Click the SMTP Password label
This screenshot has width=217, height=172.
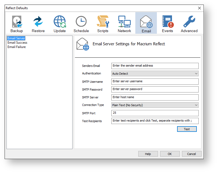tap(92, 90)
